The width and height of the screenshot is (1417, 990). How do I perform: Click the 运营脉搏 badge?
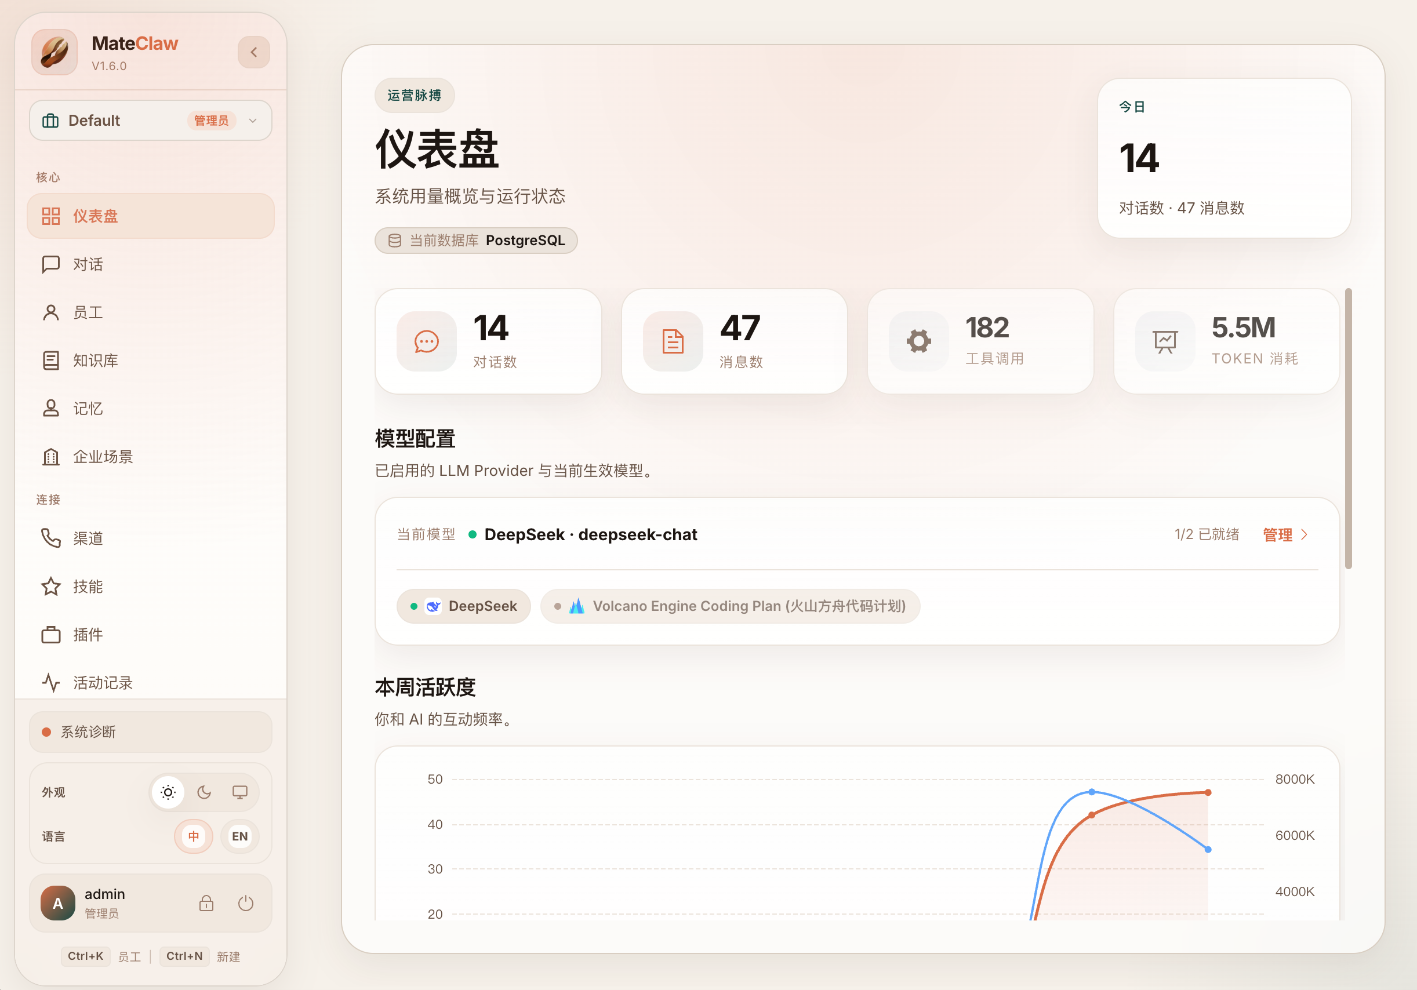pyautogui.click(x=414, y=95)
